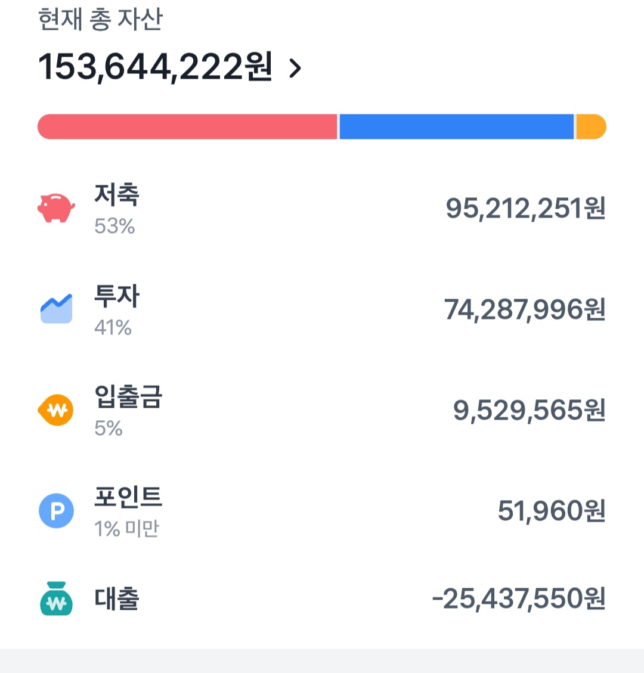Tap the loan balance -25,437,550원
This screenshot has height=673, width=644.
tap(519, 599)
